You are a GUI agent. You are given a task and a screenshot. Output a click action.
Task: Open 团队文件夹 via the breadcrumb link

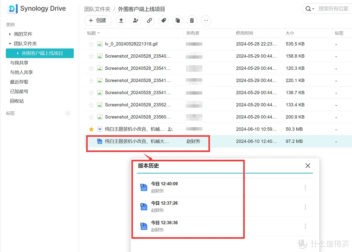[x=97, y=9]
